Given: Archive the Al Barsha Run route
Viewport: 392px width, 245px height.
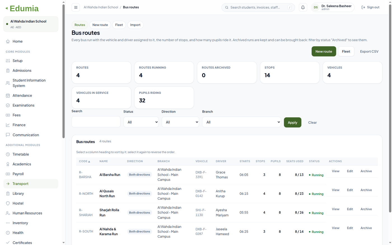Looking at the screenshot, I should [366, 171].
